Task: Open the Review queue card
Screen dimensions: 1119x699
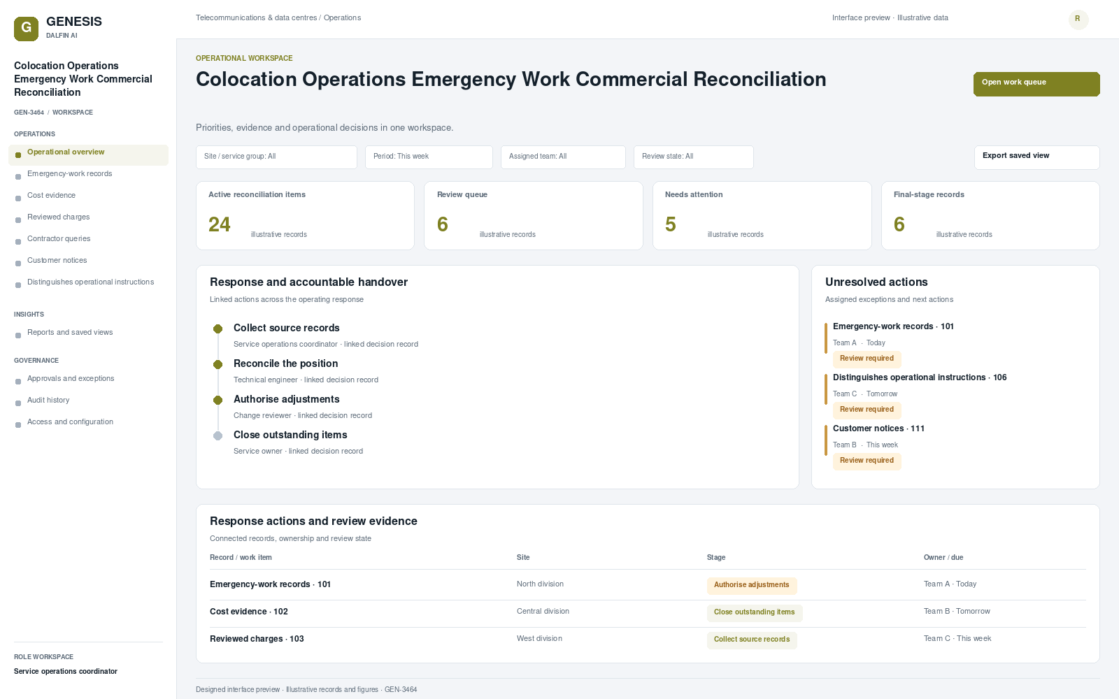Action: click(534, 216)
